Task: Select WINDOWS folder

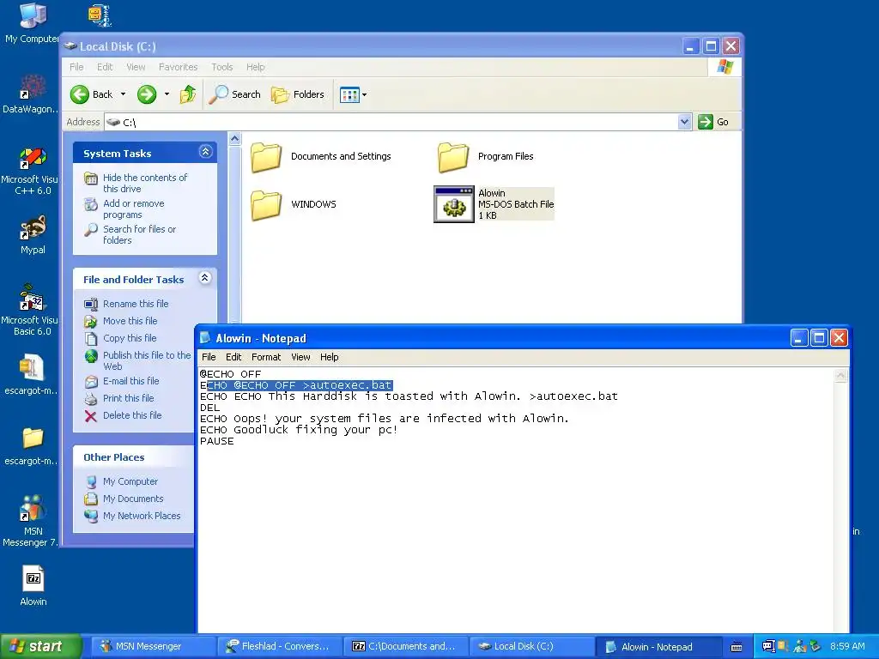Action: 294,204
